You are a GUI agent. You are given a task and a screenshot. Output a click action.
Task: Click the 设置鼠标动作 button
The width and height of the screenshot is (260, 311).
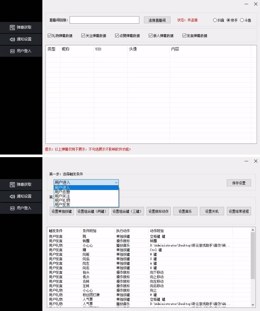158,211
